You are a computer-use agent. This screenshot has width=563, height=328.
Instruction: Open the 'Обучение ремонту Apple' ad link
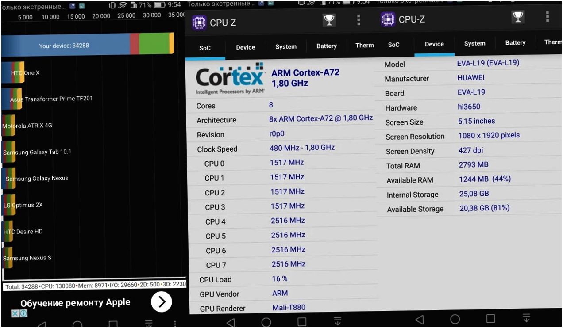click(75, 302)
